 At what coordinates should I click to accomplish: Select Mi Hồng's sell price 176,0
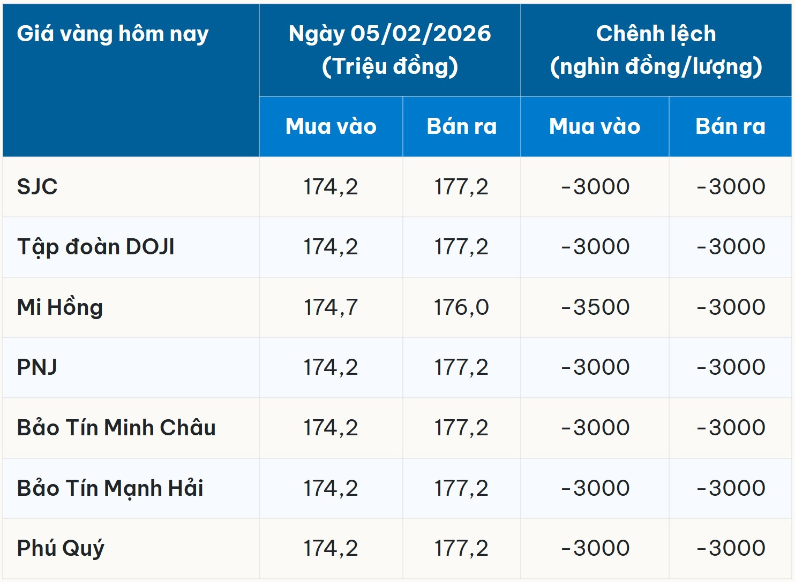(461, 307)
